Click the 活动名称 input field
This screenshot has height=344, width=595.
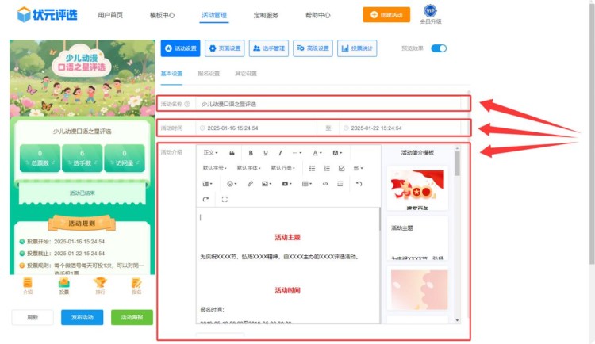click(332, 104)
